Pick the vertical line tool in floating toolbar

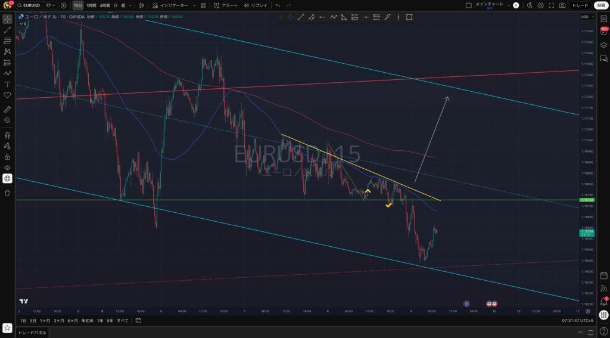399,17
